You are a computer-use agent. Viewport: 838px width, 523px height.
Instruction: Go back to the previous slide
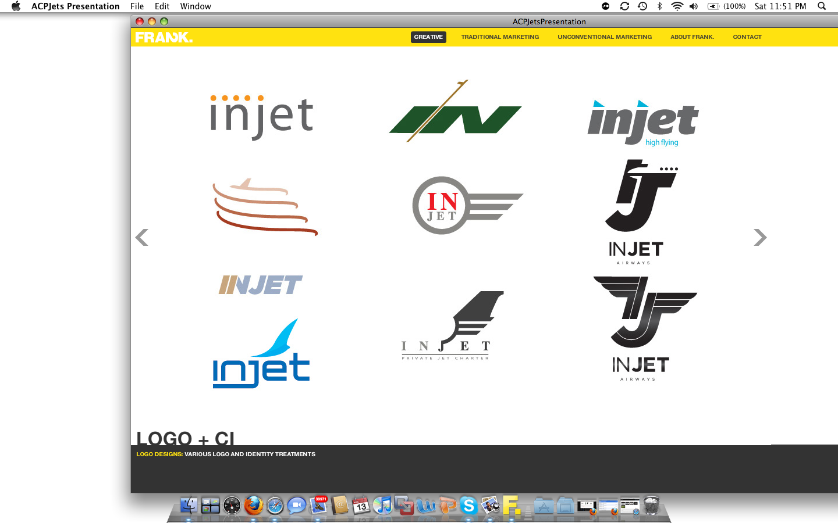click(142, 237)
